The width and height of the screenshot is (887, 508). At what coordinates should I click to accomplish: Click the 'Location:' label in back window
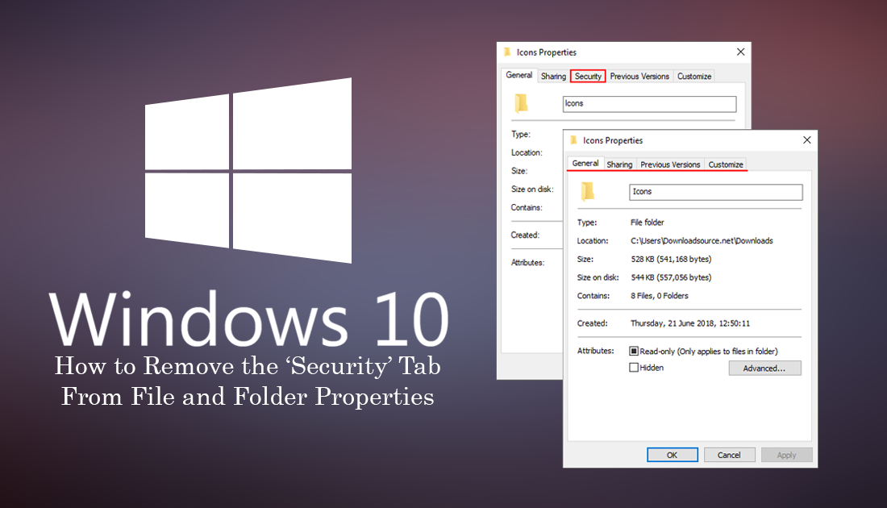[x=527, y=152]
